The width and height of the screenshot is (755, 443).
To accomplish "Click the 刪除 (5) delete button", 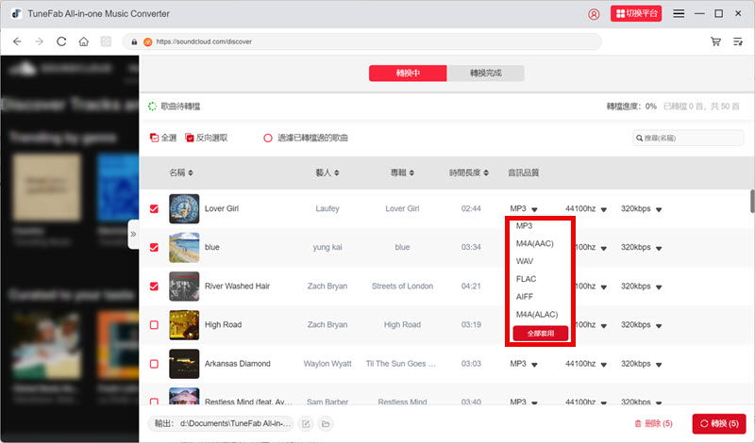I will tap(653, 423).
